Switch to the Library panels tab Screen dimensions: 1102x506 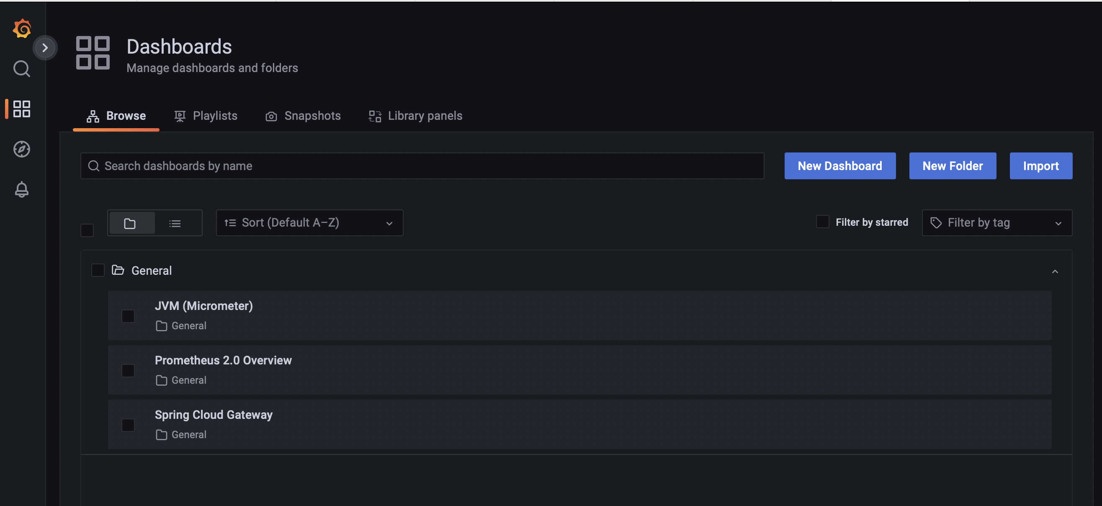pos(415,116)
